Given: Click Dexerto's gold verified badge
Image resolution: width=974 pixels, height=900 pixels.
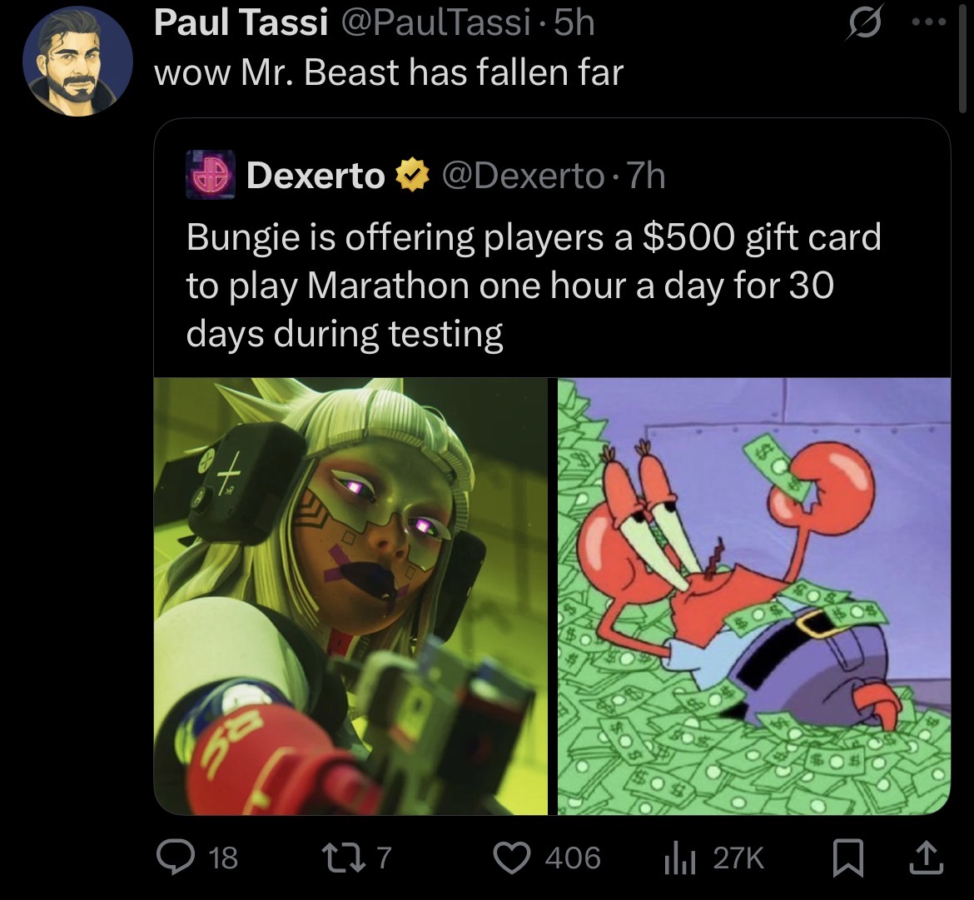Looking at the screenshot, I should click(x=412, y=175).
